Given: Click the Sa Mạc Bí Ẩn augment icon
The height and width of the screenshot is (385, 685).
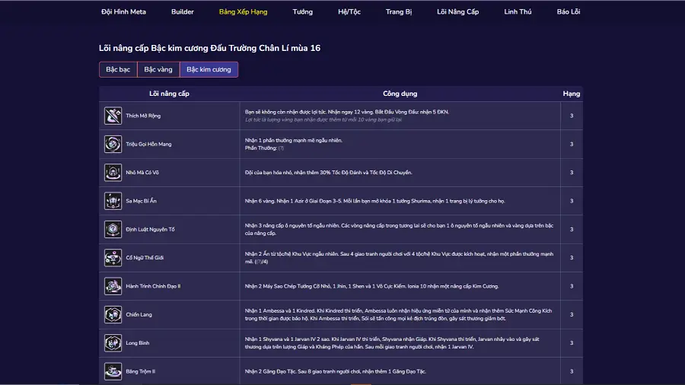Looking at the screenshot, I should (113, 201).
